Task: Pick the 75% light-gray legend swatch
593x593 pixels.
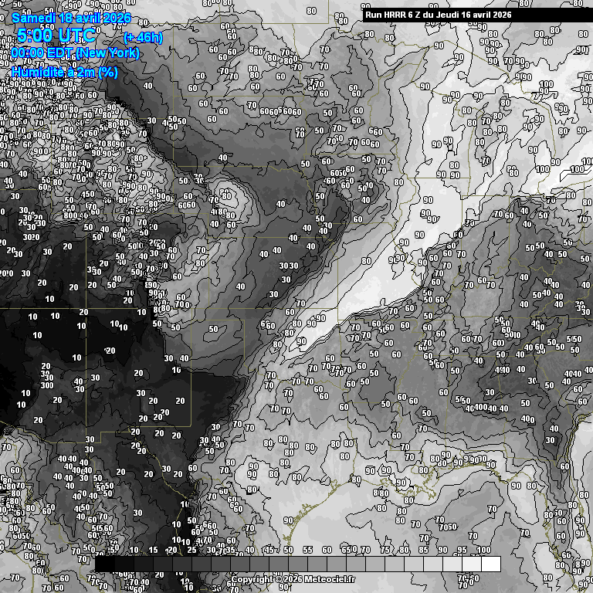Action: click(x=395, y=564)
